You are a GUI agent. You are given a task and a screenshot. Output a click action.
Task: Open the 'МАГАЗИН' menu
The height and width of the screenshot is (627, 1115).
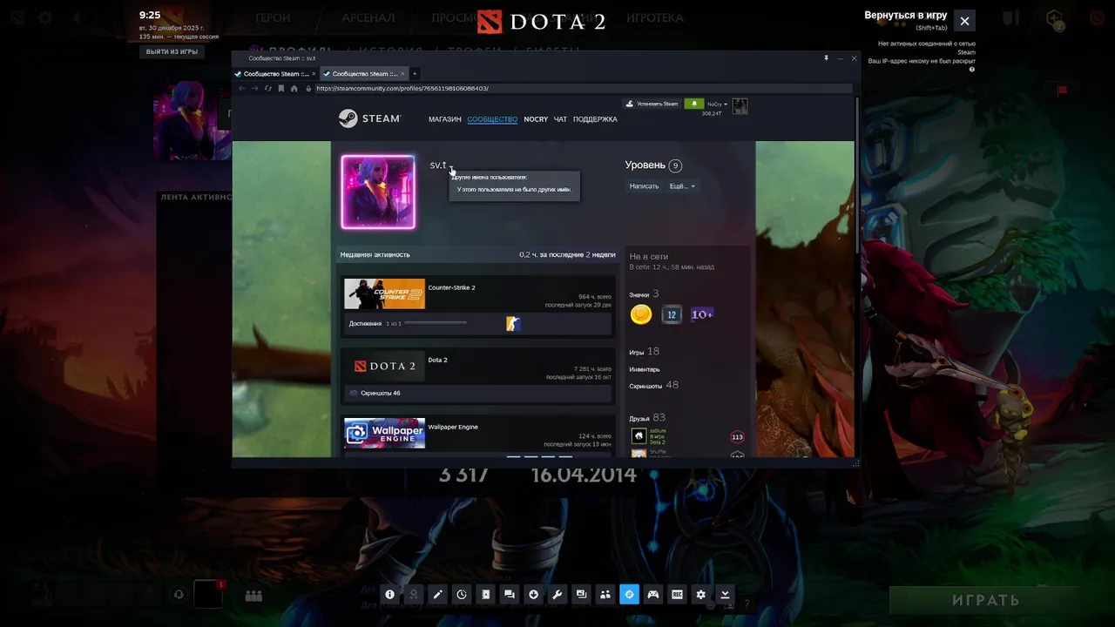445,119
